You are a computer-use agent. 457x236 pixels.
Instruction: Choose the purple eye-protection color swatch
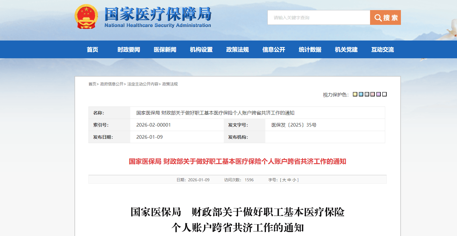pyautogui.click(x=378, y=94)
